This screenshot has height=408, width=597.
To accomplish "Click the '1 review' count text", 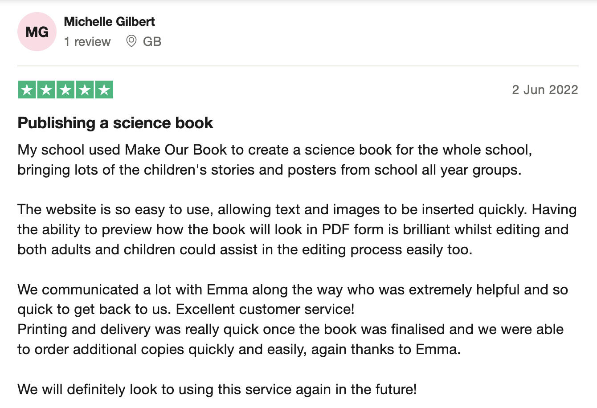I will 87,42.
